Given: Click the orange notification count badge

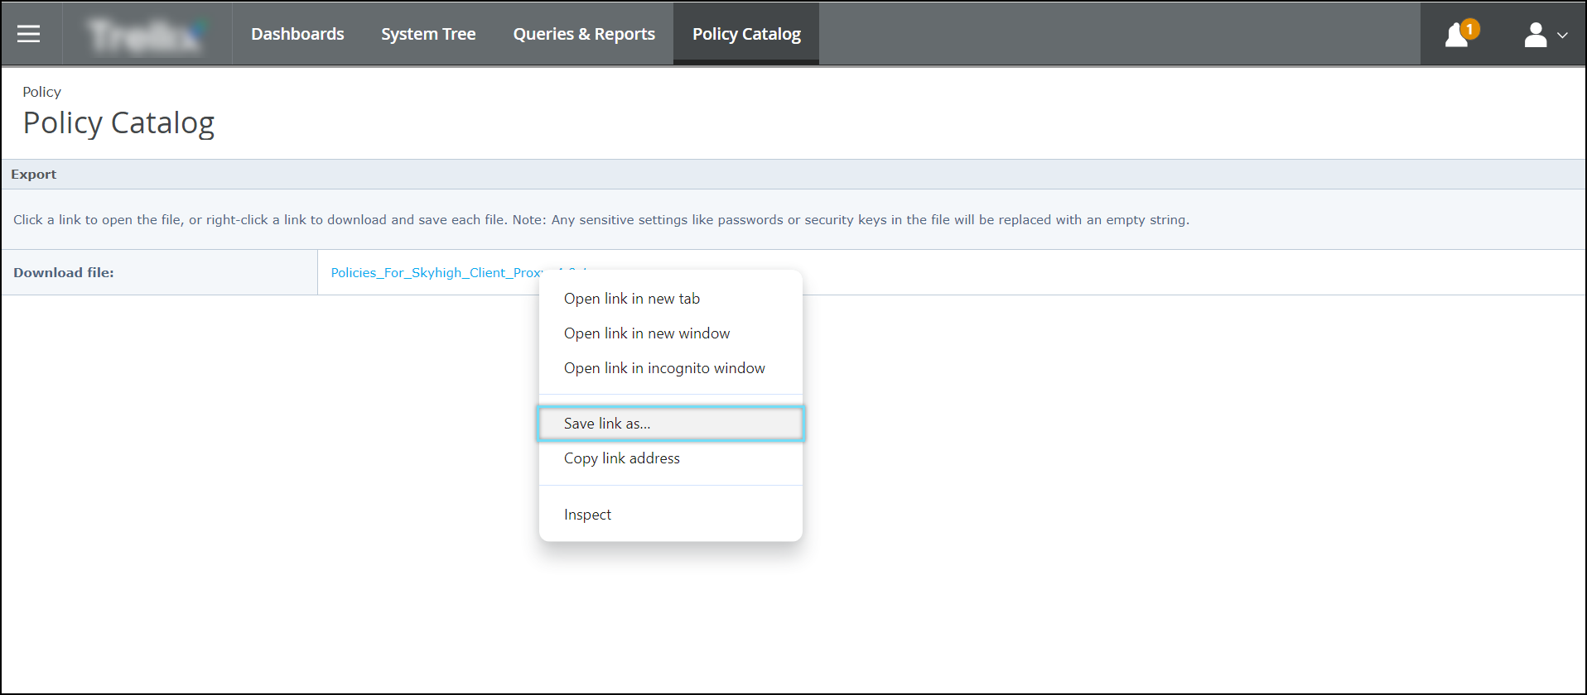Looking at the screenshot, I should [x=1469, y=29].
